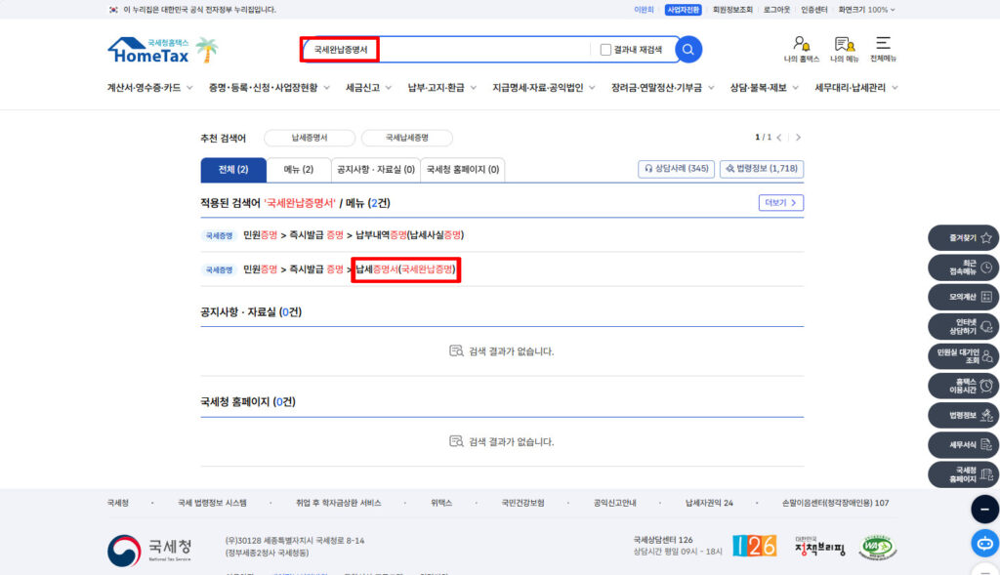1000x575 pixels.
Task: Go to previous recommended keywords page arrow
Action: point(778,137)
